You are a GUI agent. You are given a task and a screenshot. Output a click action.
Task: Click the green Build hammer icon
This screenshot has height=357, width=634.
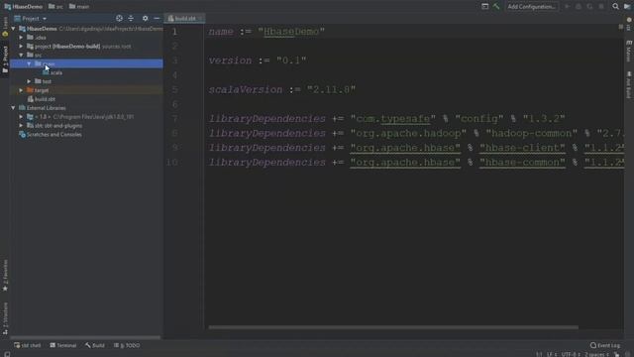496,7
